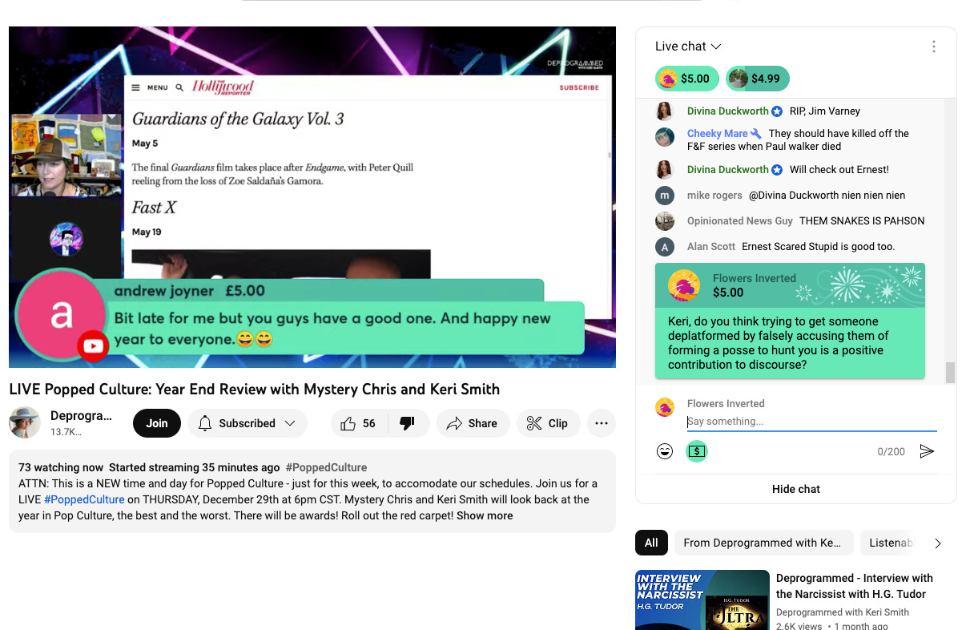The width and height of the screenshot is (978, 630).
Task: Click the moderator wrench next to Cheeky Mare
Action: pyautogui.click(x=756, y=134)
